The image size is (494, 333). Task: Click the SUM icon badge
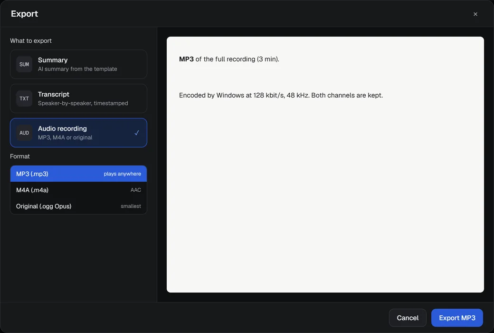(x=24, y=64)
